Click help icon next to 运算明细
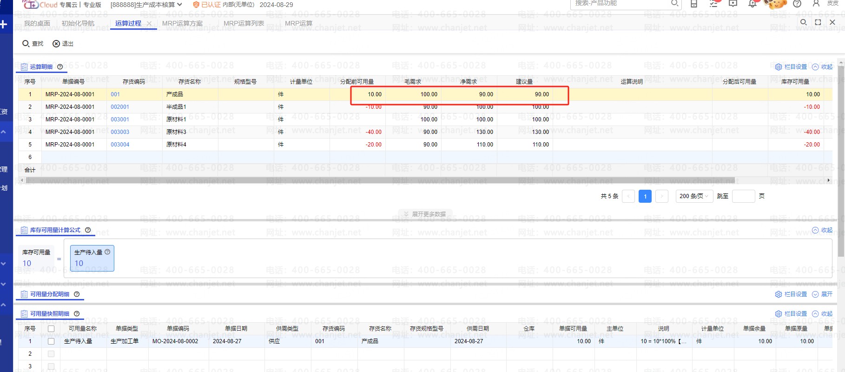845x372 pixels. tap(60, 67)
